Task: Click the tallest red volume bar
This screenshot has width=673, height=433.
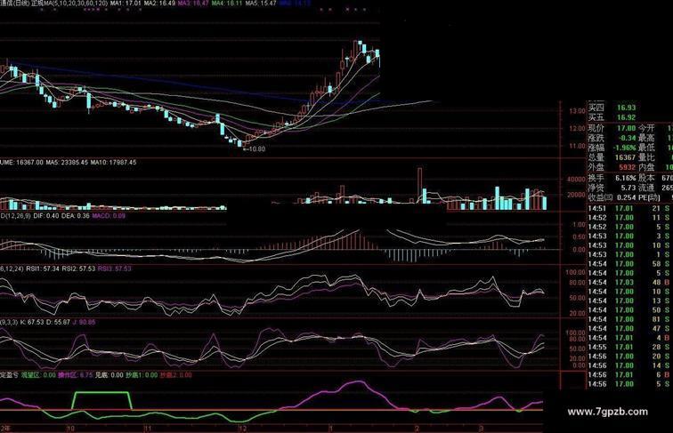Action: click(x=419, y=185)
